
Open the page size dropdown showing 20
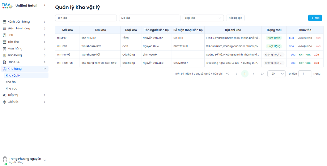coord(276,74)
